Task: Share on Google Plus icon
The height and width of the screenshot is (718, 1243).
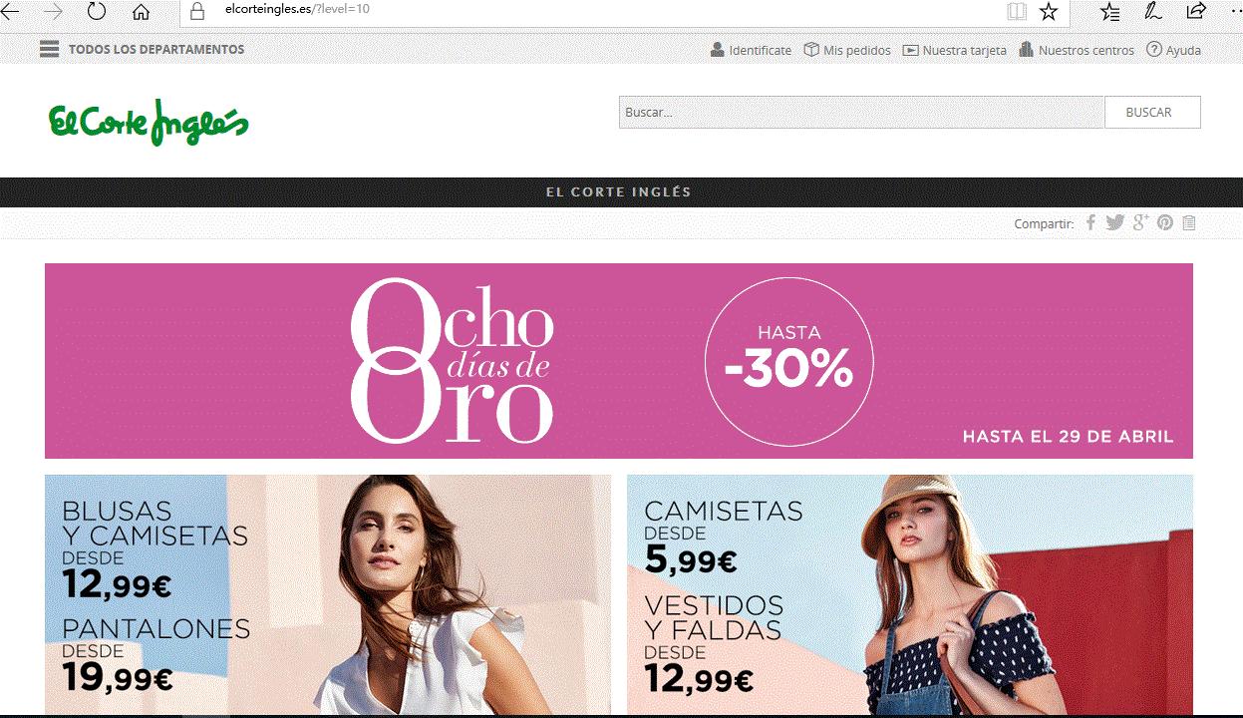Action: pos(1141,222)
